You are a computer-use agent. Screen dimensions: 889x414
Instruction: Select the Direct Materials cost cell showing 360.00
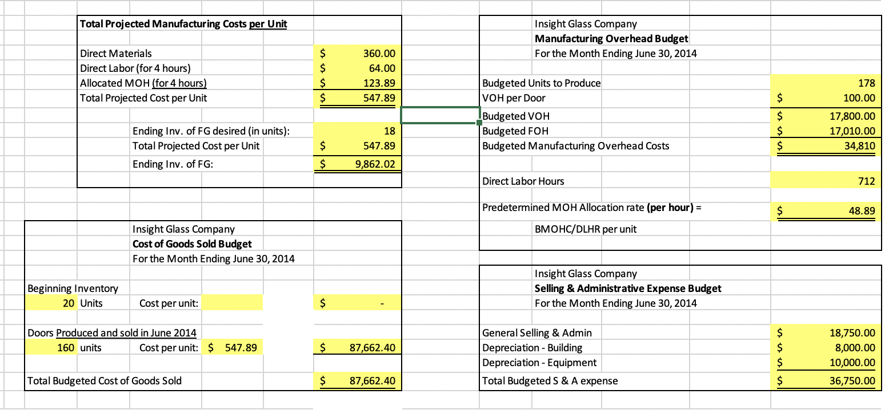pyautogui.click(x=357, y=53)
